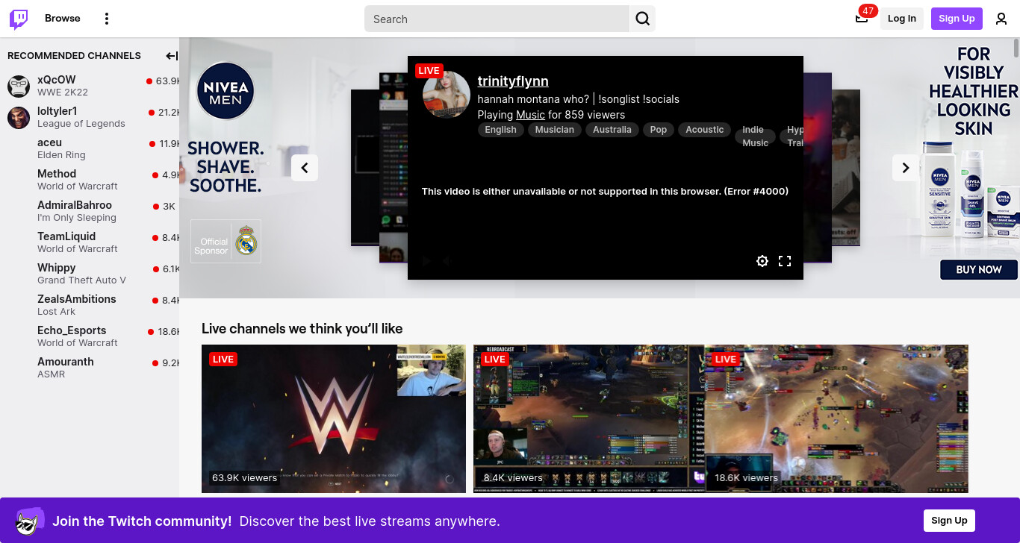Screen dimensions: 1020x543
Task: Select the Indie Music tag
Action: (x=755, y=136)
